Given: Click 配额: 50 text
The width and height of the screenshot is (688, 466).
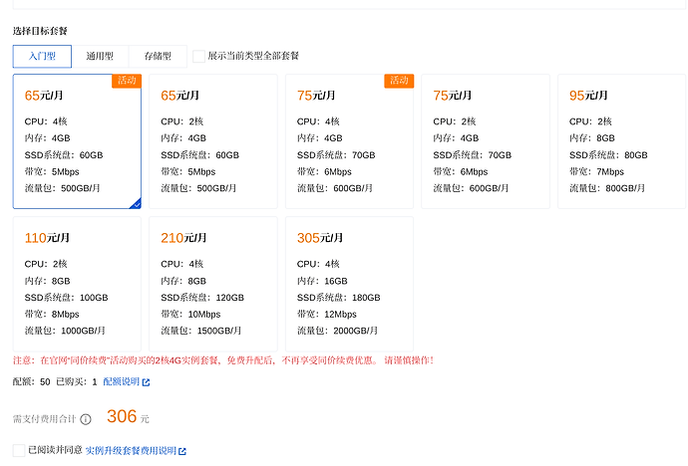Looking at the screenshot, I should point(32,382).
